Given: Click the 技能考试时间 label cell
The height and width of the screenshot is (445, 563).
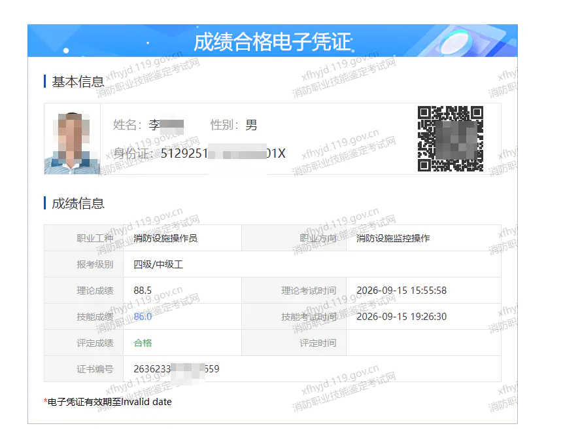Looking at the screenshot, I should [x=294, y=317].
